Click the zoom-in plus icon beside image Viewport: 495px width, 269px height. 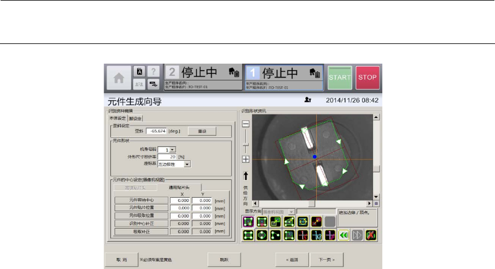pos(245,159)
